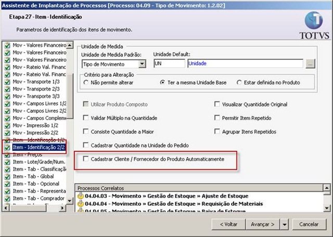This screenshot has height=237, width=333.
Task: Click step list horizontal scroll left arrow
Action: [x=6, y=208]
